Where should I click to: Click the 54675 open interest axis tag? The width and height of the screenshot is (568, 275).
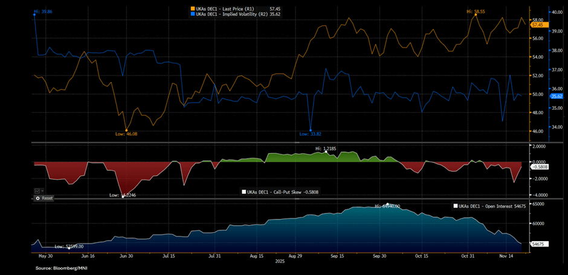540,243
